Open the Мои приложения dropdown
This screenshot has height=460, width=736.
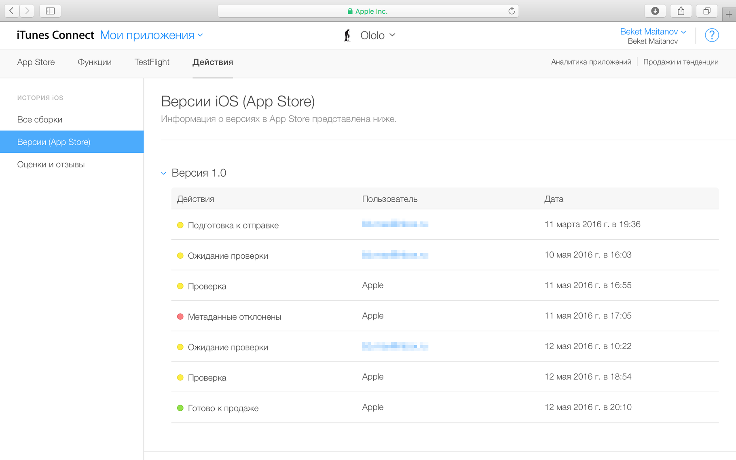[151, 35]
